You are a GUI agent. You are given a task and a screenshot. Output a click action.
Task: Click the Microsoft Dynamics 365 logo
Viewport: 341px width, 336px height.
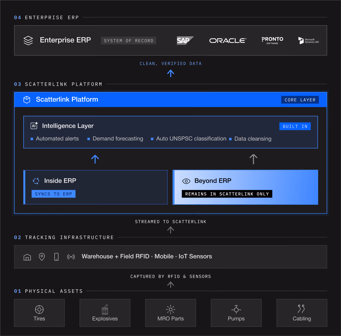point(308,41)
